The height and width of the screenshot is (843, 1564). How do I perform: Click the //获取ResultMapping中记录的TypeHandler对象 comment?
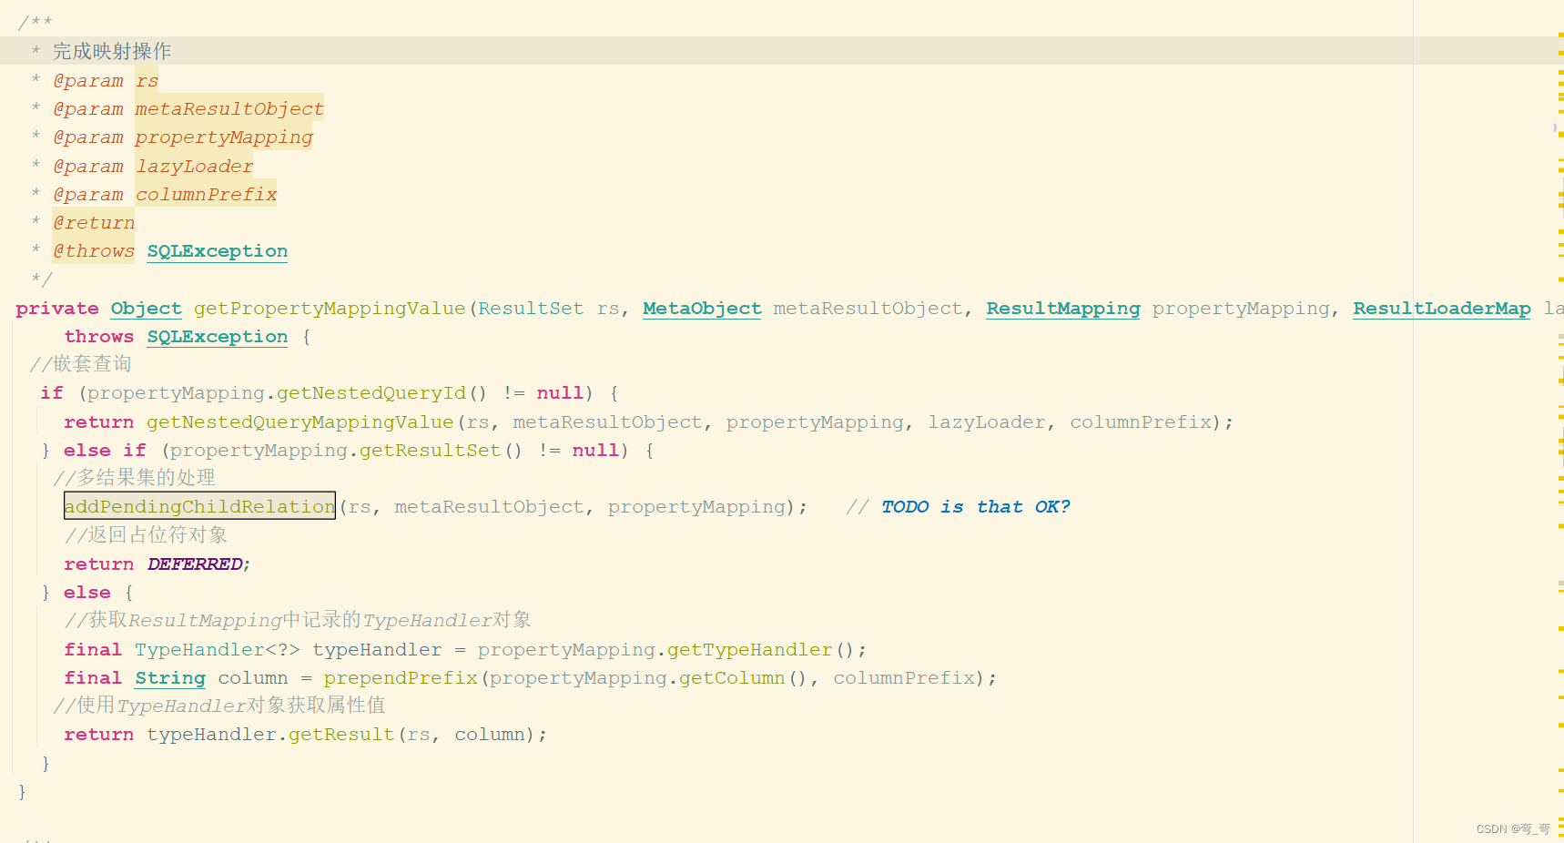(x=298, y=621)
